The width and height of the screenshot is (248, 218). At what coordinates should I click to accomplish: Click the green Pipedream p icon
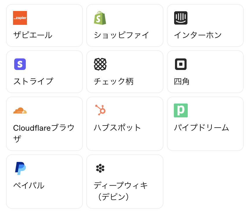(x=181, y=110)
